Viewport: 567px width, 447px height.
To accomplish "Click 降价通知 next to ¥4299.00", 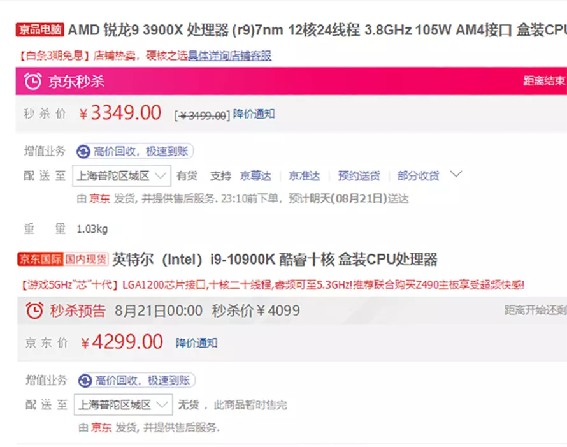I will (197, 343).
